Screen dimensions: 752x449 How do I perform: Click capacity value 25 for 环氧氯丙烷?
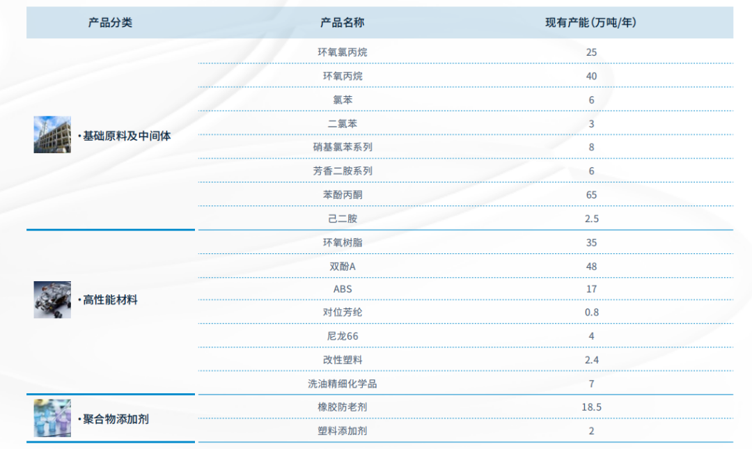[x=591, y=52]
